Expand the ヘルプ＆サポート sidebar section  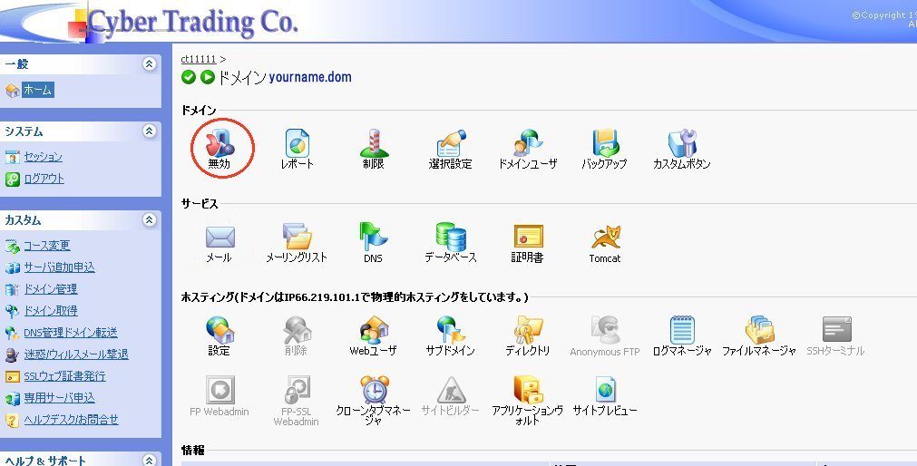[x=150, y=461]
